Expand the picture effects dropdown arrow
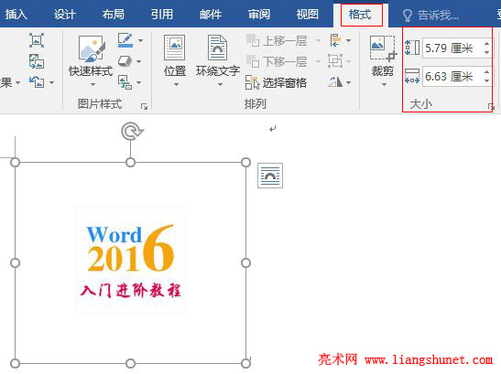 [138, 61]
